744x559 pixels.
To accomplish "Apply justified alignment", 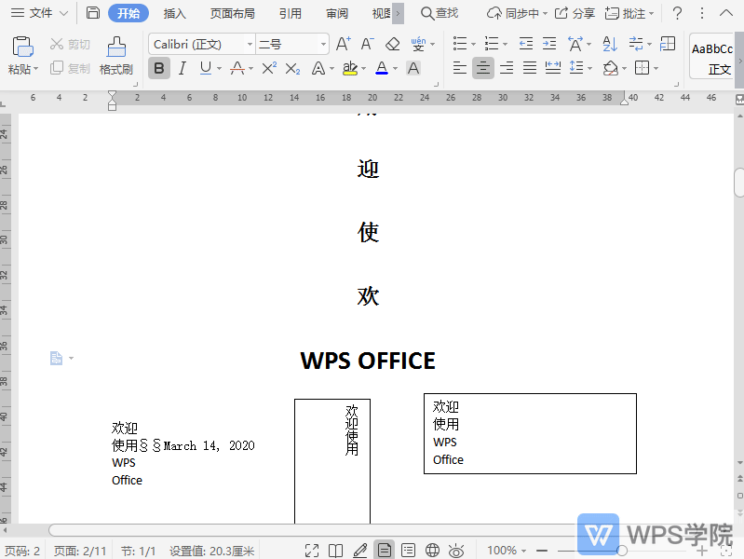I will tap(530, 68).
